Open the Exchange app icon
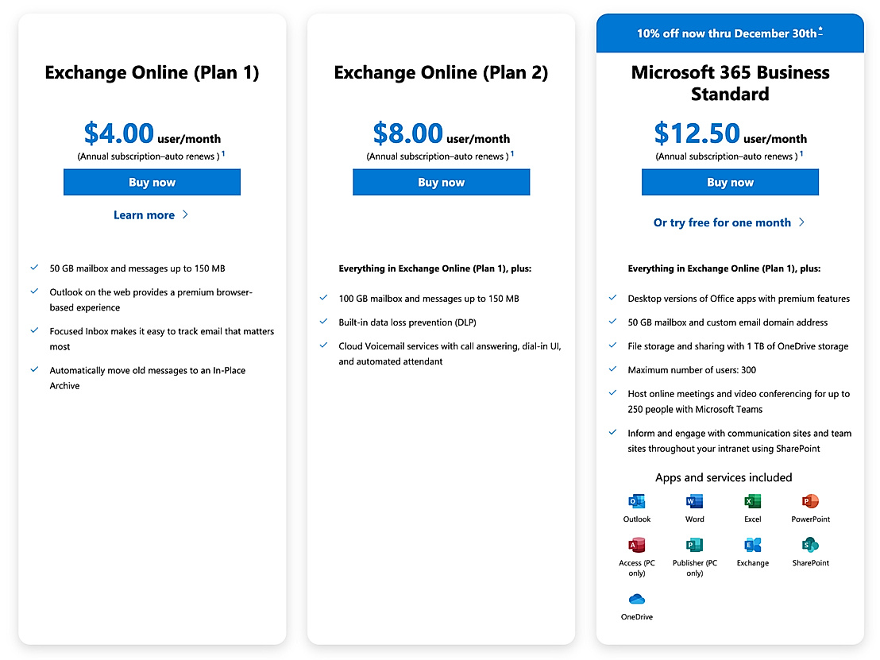 click(x=752, y=546)
